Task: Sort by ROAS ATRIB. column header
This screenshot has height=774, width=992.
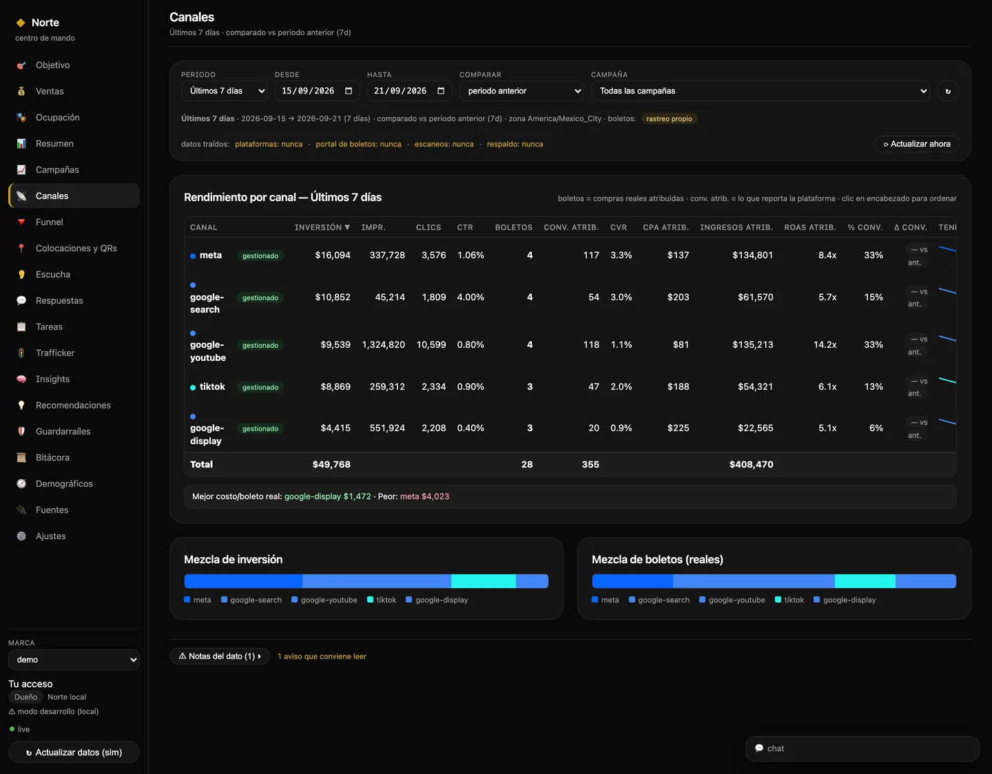Action: click(x=810, y=227)
